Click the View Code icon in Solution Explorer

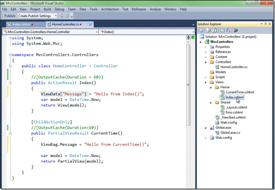click(222, 30)
